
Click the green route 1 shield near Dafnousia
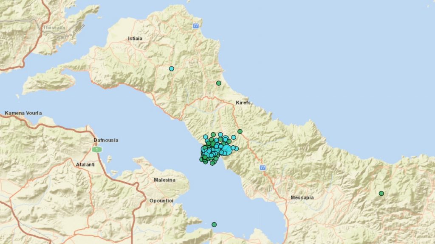(97, 150)
